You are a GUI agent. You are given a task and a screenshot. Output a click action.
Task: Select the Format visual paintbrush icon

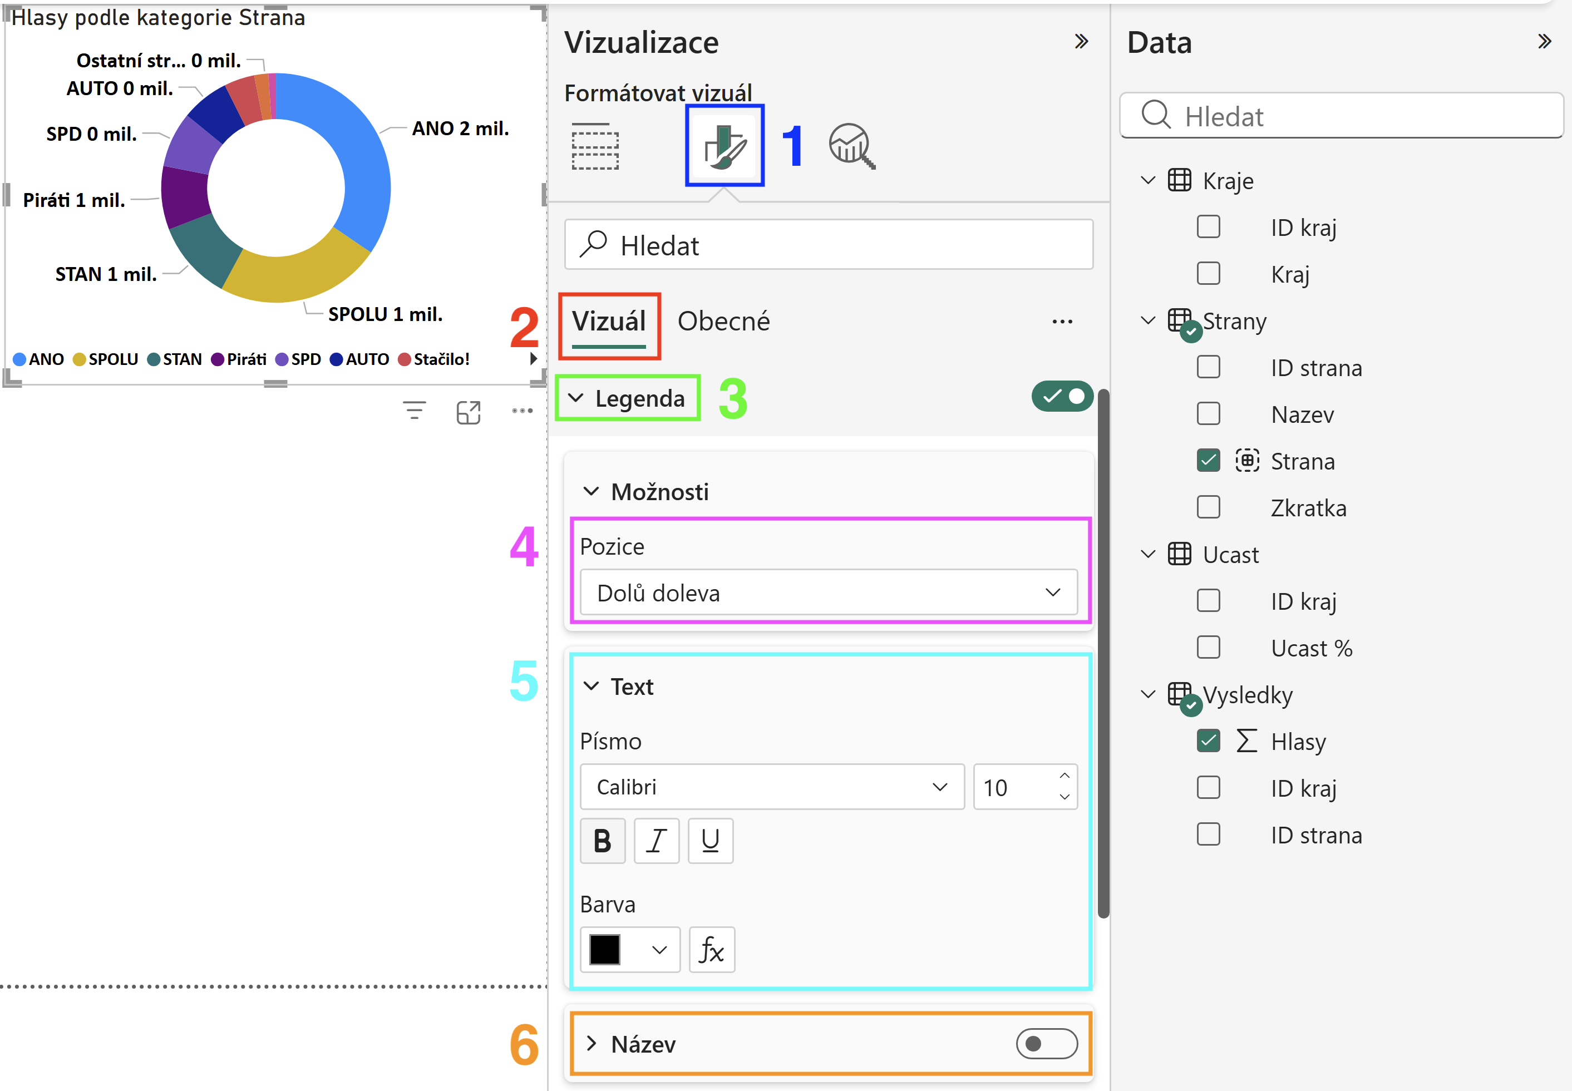725,146
